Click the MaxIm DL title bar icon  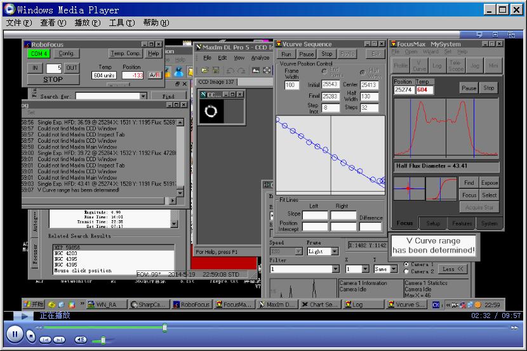[x=199, y=47]
